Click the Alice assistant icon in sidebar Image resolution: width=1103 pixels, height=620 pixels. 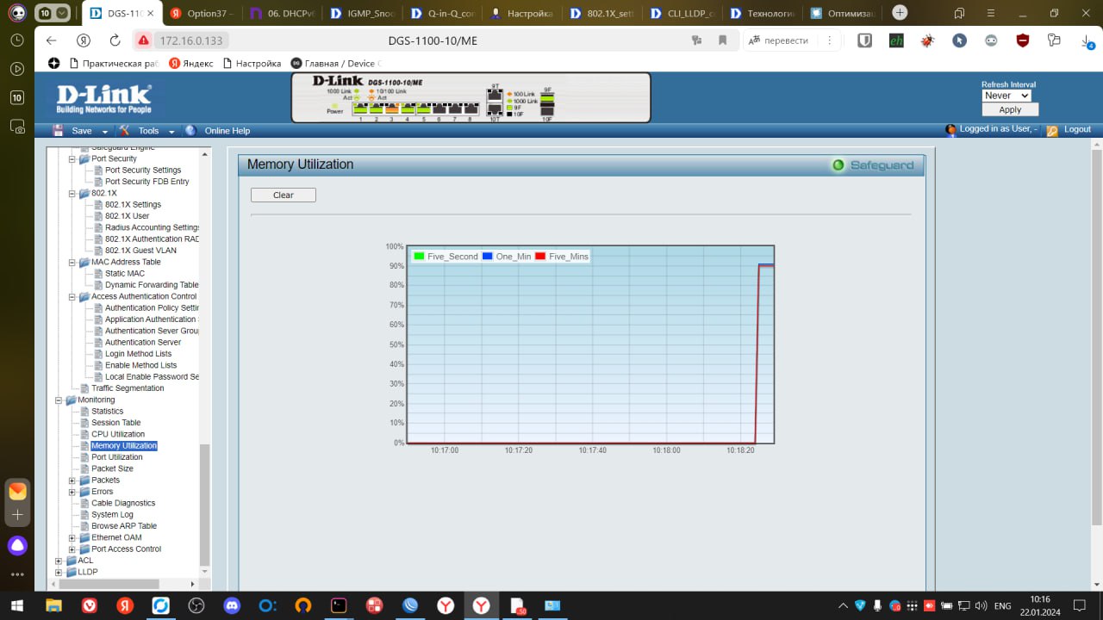pyautogui.click(x=17, y=545)
